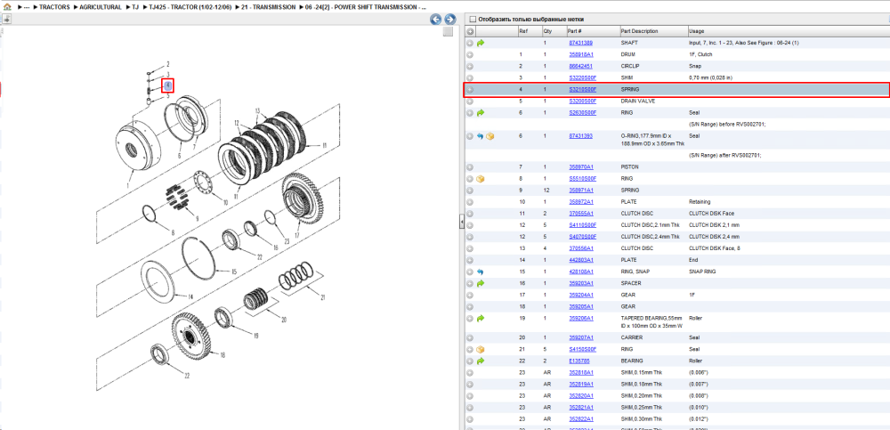The height and width of the screenshot is (430, 890).
Task: Click the add-all plus icon in the table header
Action: pos(470,31)
